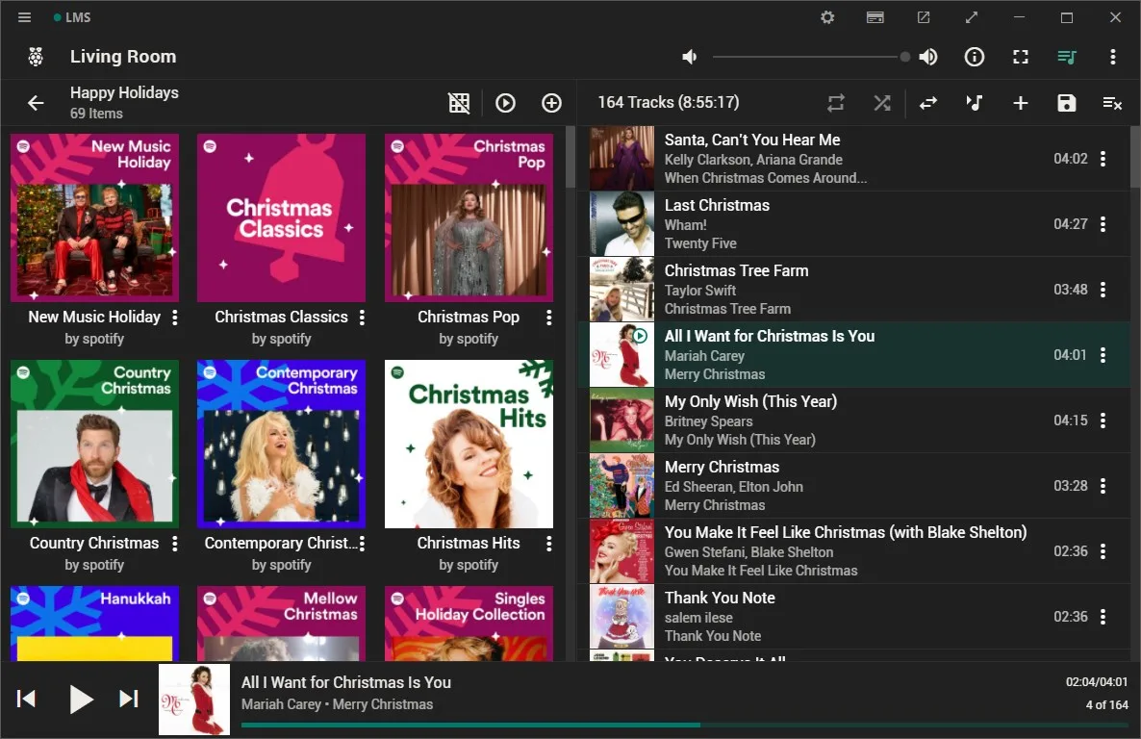Viewport: 1141px width, 739px height.
Task: Open Christmas Classics three-dot menu
Action: [362, 318]
